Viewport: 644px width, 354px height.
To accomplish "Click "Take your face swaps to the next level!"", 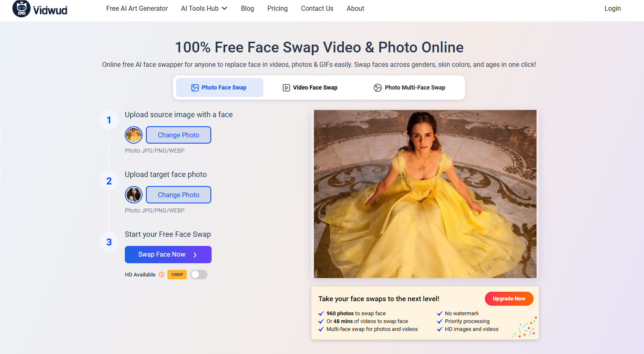I will (379, 299).
